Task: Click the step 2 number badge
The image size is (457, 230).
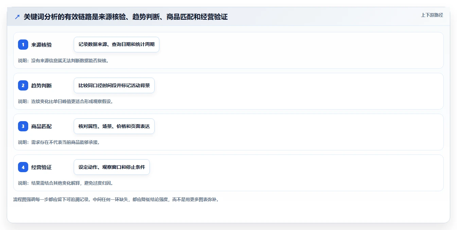Action: point(23,85)
